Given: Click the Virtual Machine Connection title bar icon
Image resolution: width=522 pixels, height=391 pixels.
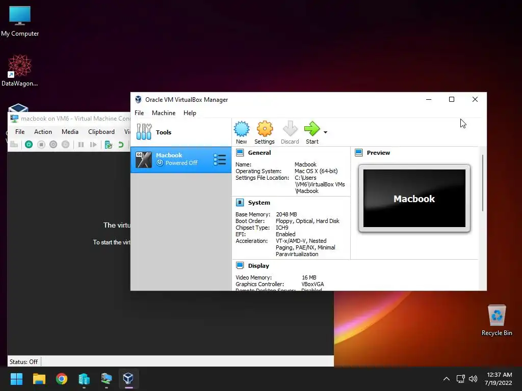Looking at the screenshot, I should (14, 118).
